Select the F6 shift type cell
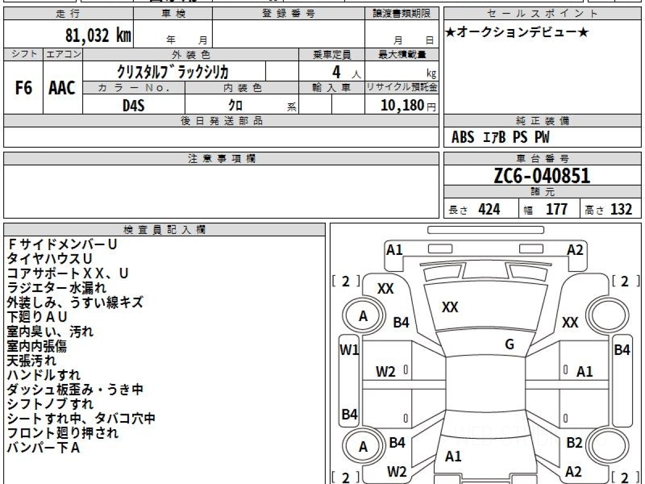The image size is (645, 484). [23, 88]
